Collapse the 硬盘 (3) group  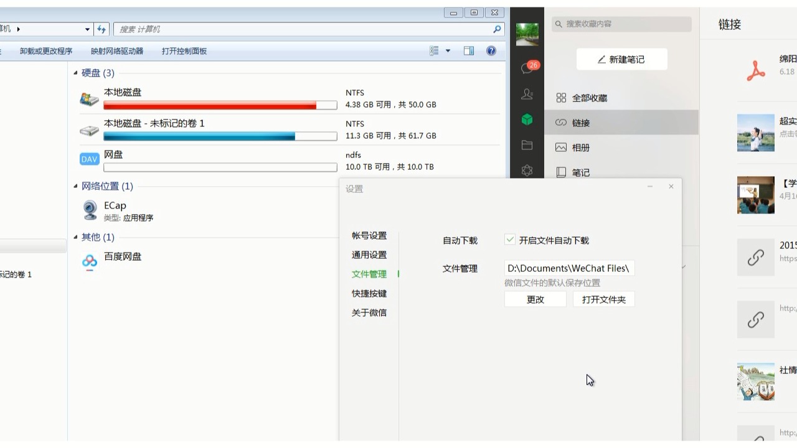(x=76, y=73)
